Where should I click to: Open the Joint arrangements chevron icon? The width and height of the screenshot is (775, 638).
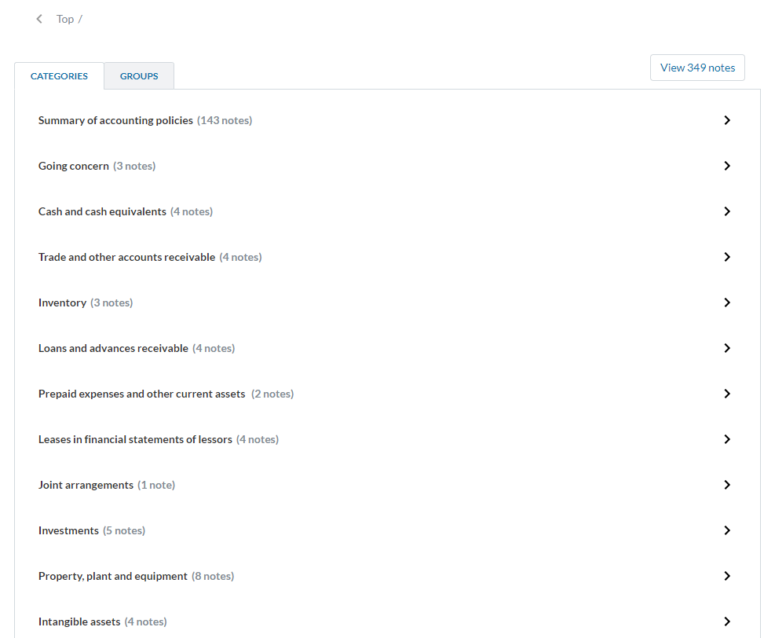point(726,485)
